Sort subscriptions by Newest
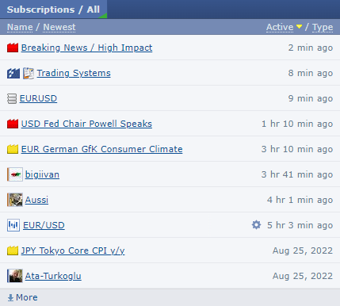The image size is (340, 306). [x=59, y=27]
